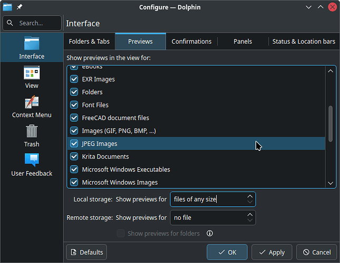The height and width of the screenshot is (263, 340).
Task: Click the preview list scrollbar handle
Action: [331, 124]
